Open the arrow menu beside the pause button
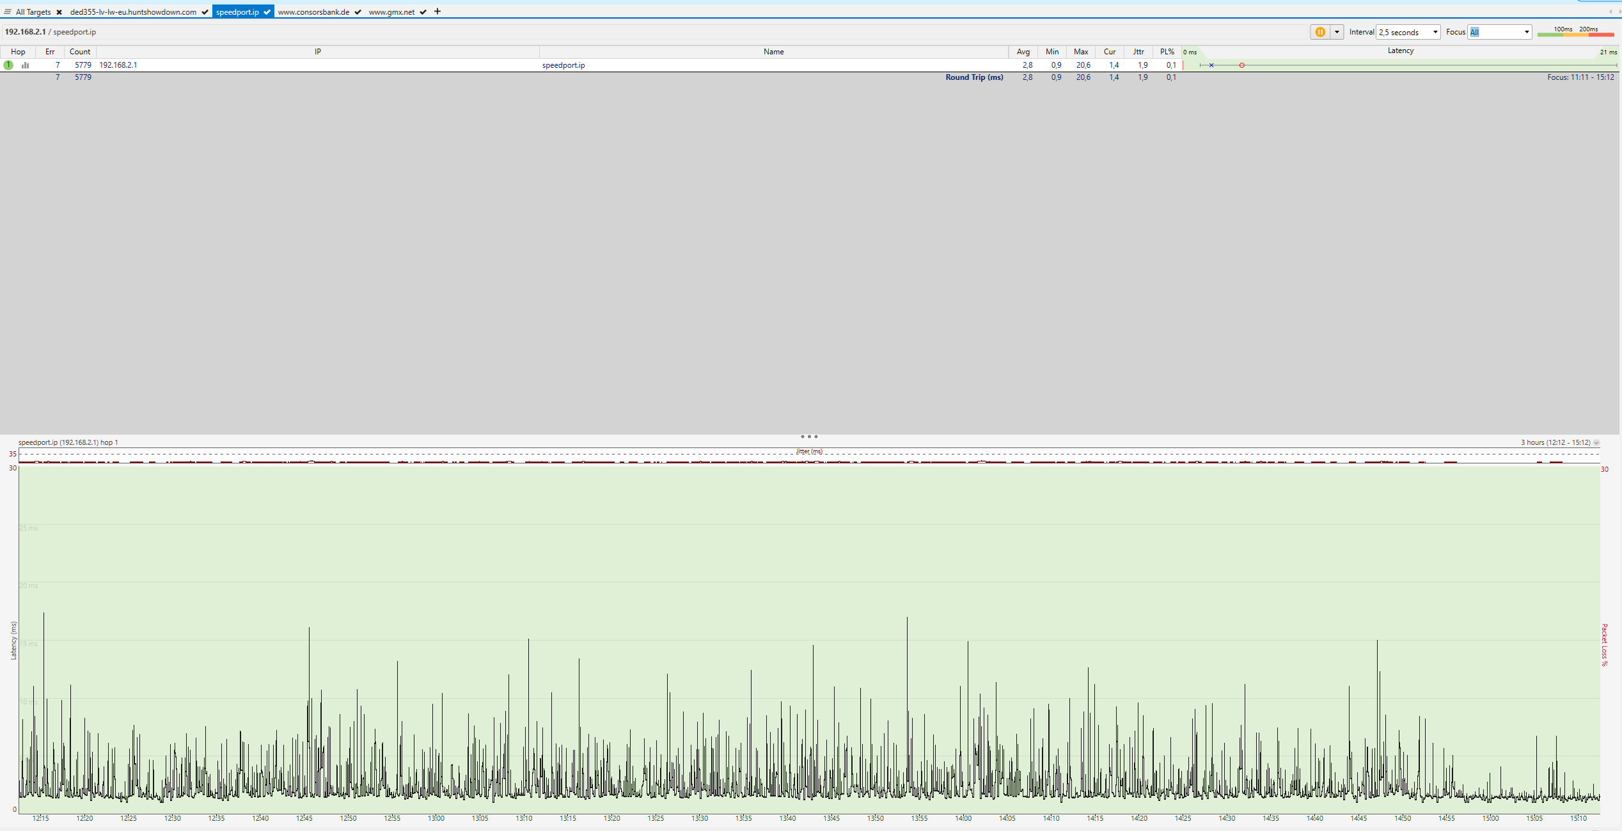This screenshot has width=1622, height=831. pos(1337,32)
